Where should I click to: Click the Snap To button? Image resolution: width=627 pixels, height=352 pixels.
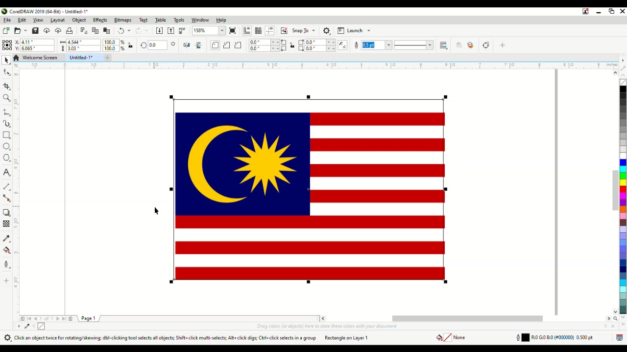(300, 31)
